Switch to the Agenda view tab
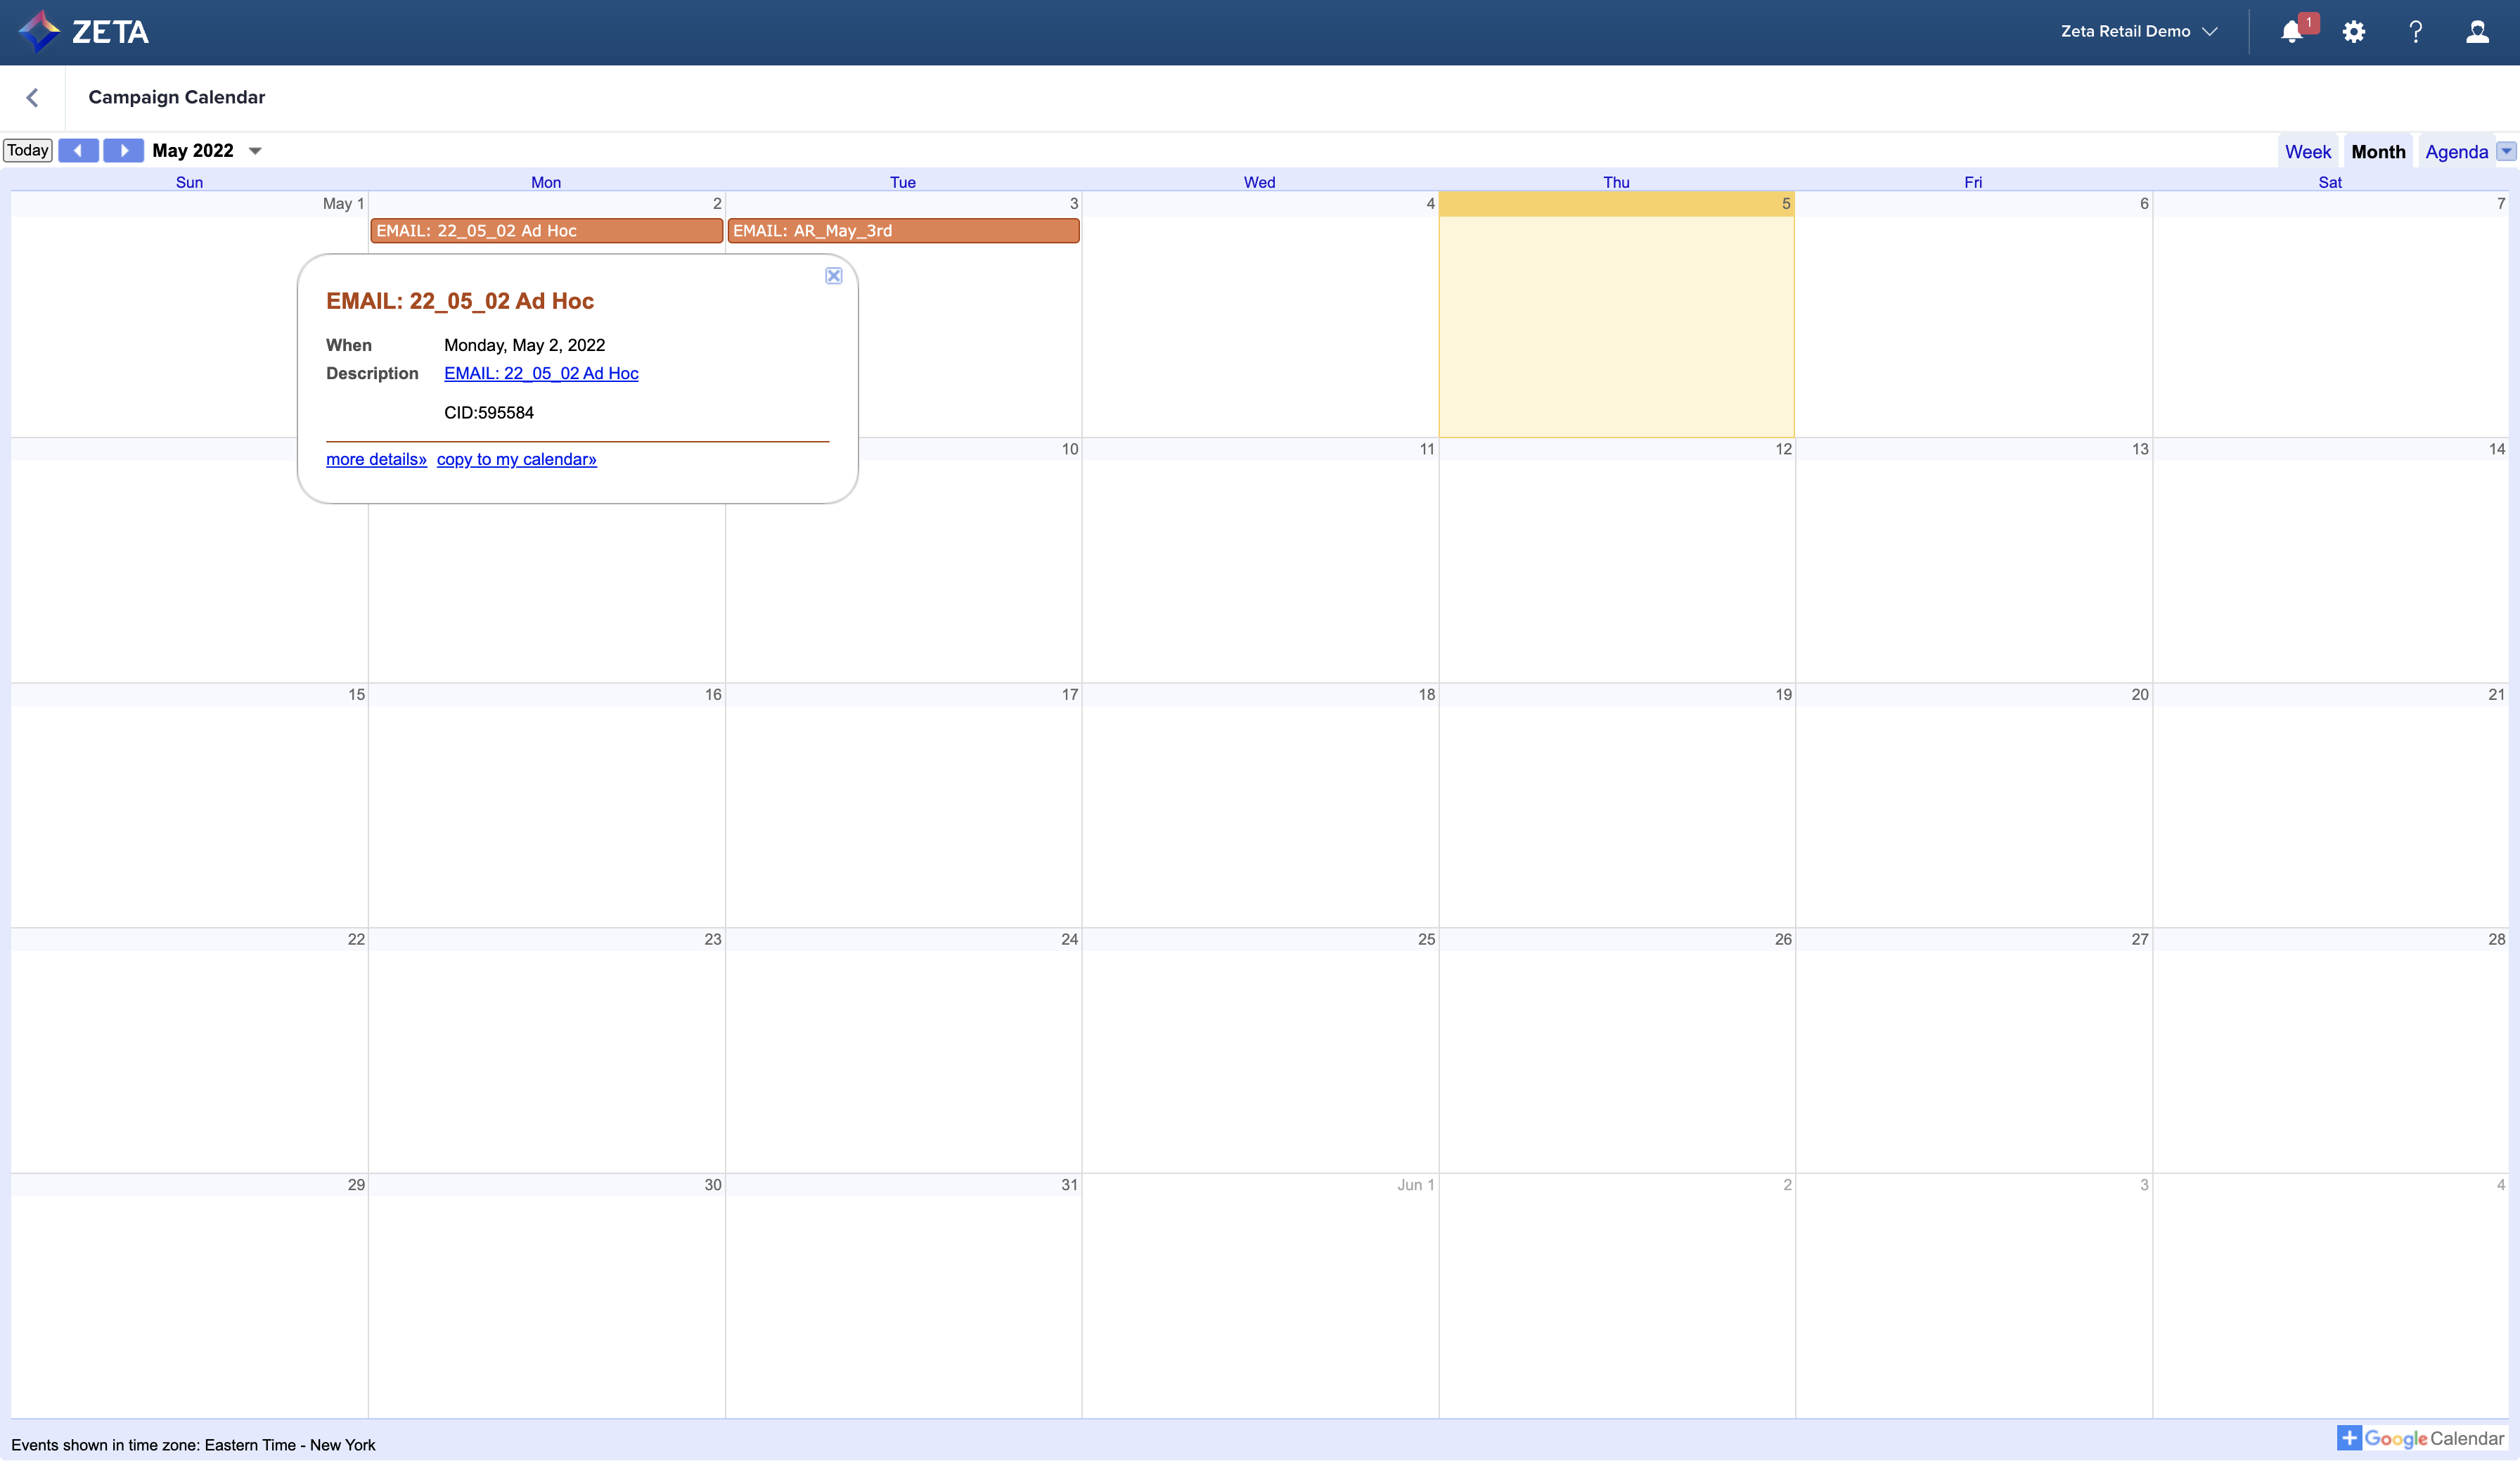2520x1461 pixels. (2456, 152)
